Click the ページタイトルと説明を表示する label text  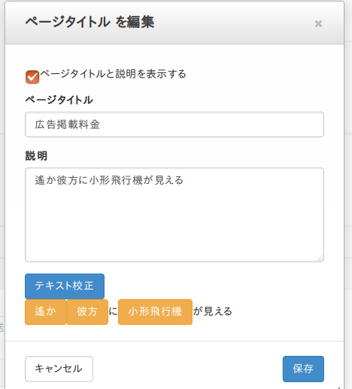(113, 74)
